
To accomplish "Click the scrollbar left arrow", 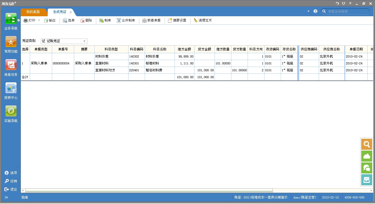I will pyautogui.click(x=23, y=191).
